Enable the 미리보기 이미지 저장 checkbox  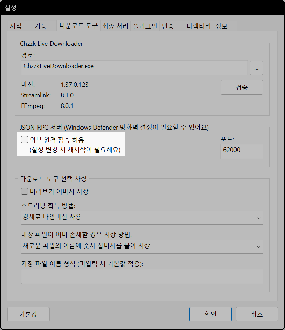pos(24,191)
